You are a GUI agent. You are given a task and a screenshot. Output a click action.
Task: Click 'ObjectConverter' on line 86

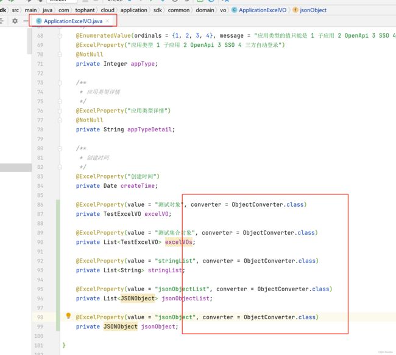[257, 205]
